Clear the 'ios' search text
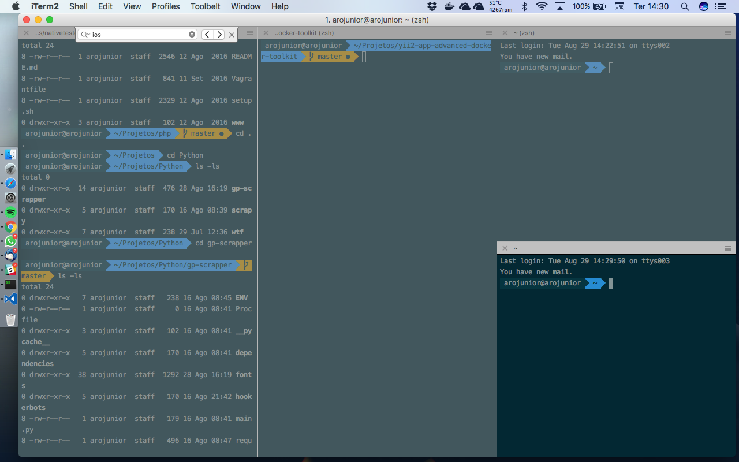 [x=192, y=35]
